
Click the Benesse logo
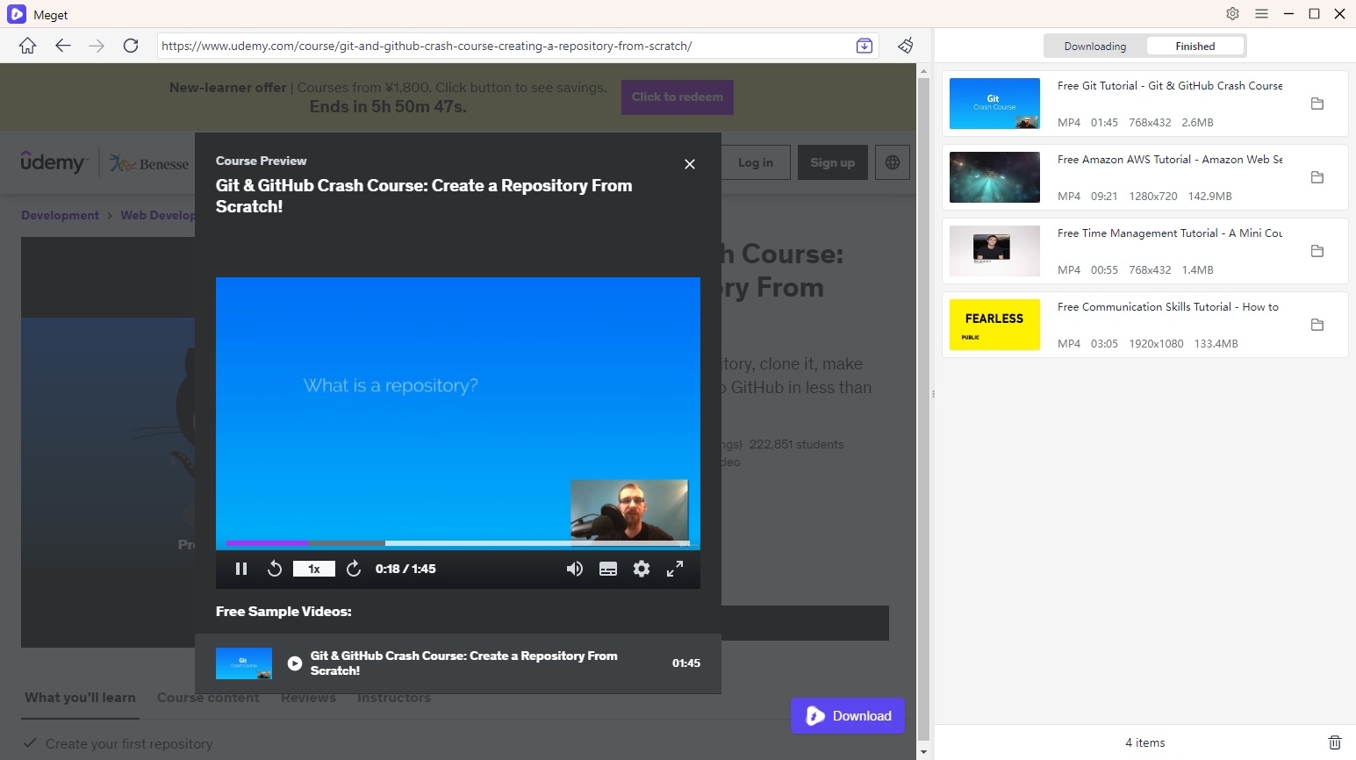point(149,163)
